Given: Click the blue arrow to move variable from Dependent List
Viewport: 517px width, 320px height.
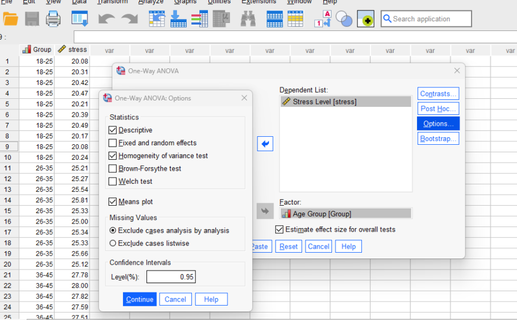Looking at the screenshot, I should click(265, 144).
